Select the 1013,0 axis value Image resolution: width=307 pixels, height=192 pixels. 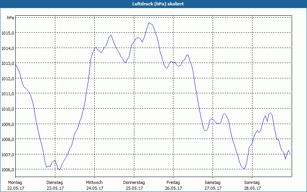click(x=8, y=63)
